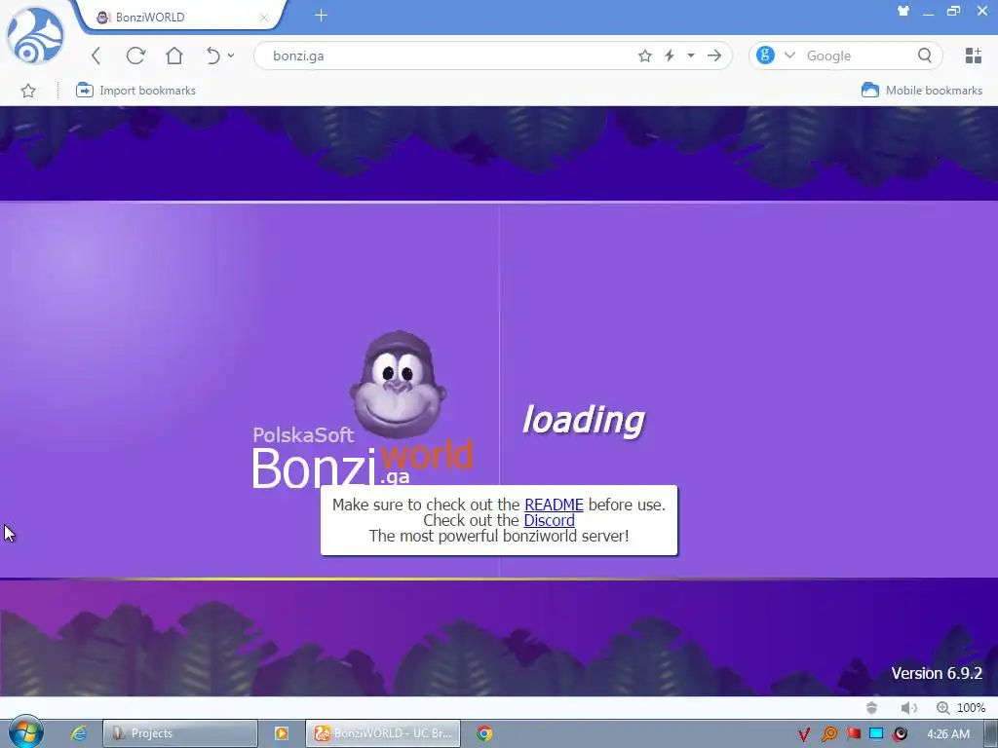Open the Windows Start menu
Viewport: 998px width, 748px height.
[x=25, y=733]
